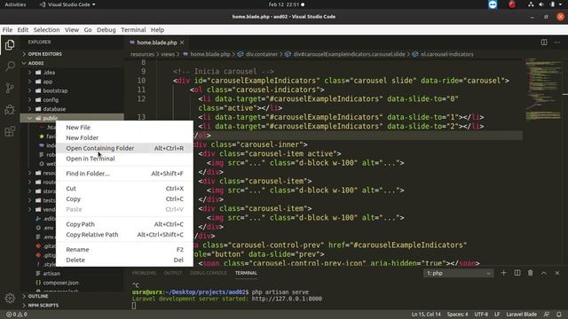Open editor More Actions ellipsis menu
Image resolution: width=568 pixels, height=319 pixels.
click(557, 43)
